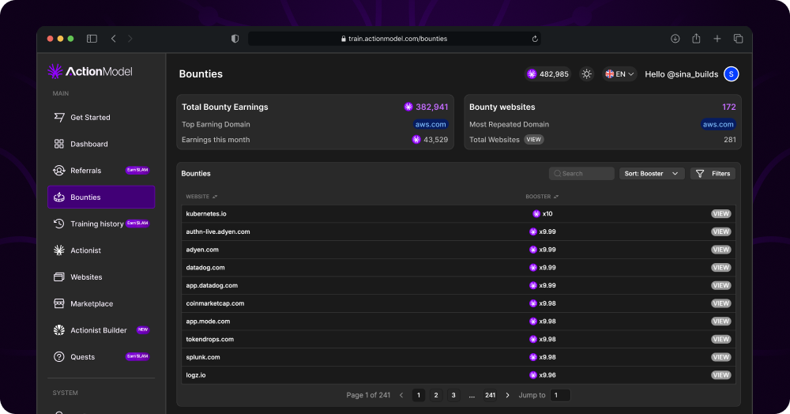The image size is (790, 414).
Task: Open the Sort: Booster dropdown
Action: pyautogui.click(x=652, y=173)
